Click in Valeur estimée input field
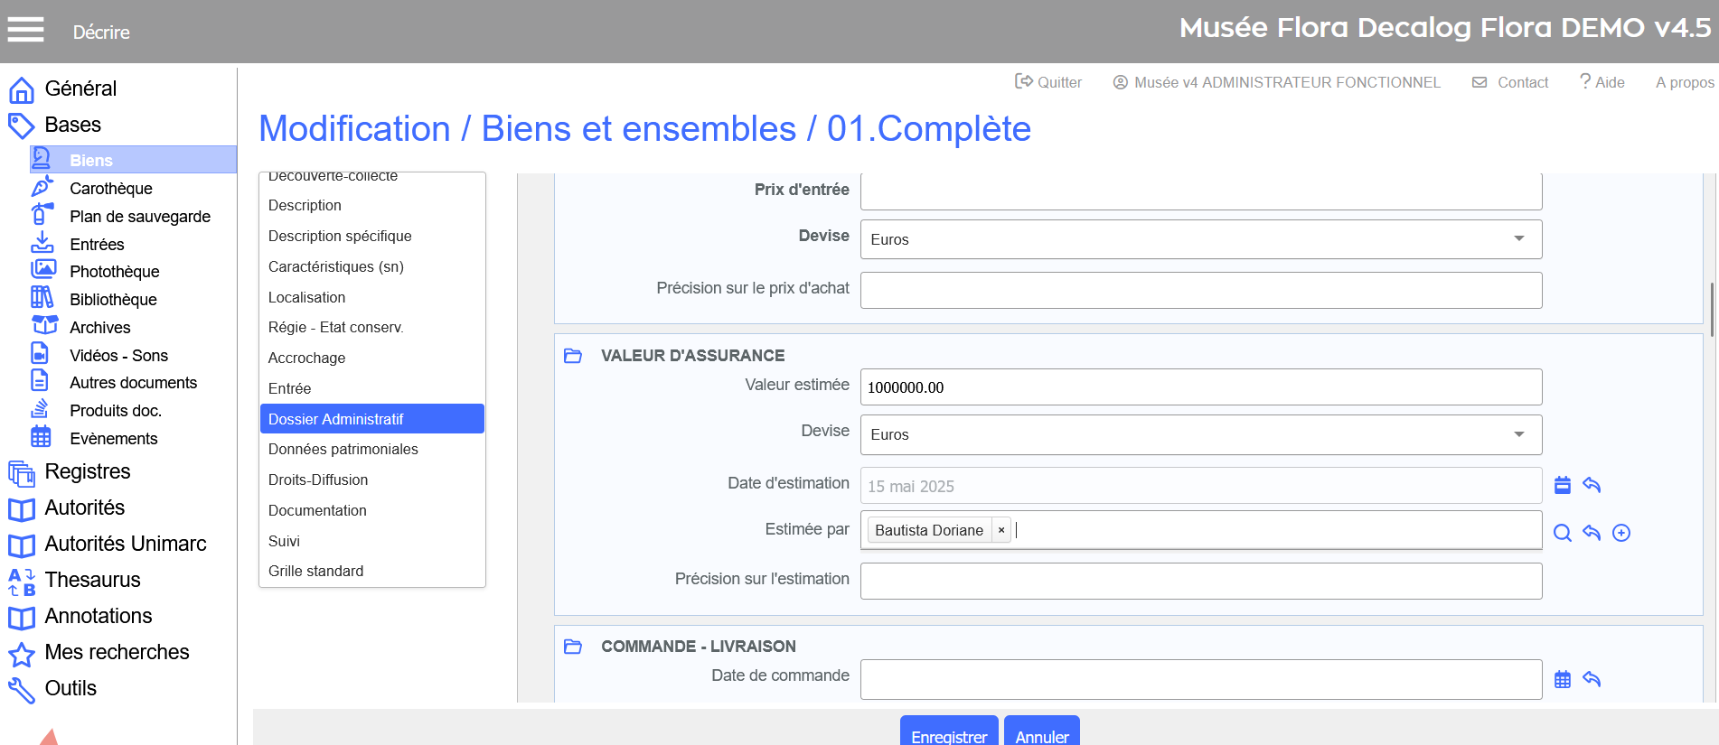Viewport: 1719px width, 745px height. (1200, 387)
